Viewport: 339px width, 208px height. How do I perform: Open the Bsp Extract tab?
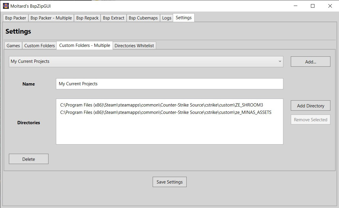coord(113,18)
